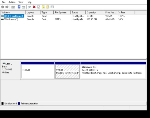Sort by the File System column header
150x118 pixels.
tap(62, 12)
